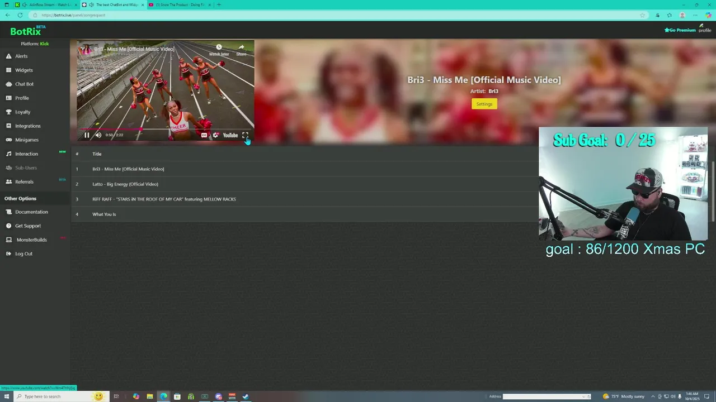
Task: Select The best ChatBot and Widgets tab
Action: coord(112,4)
